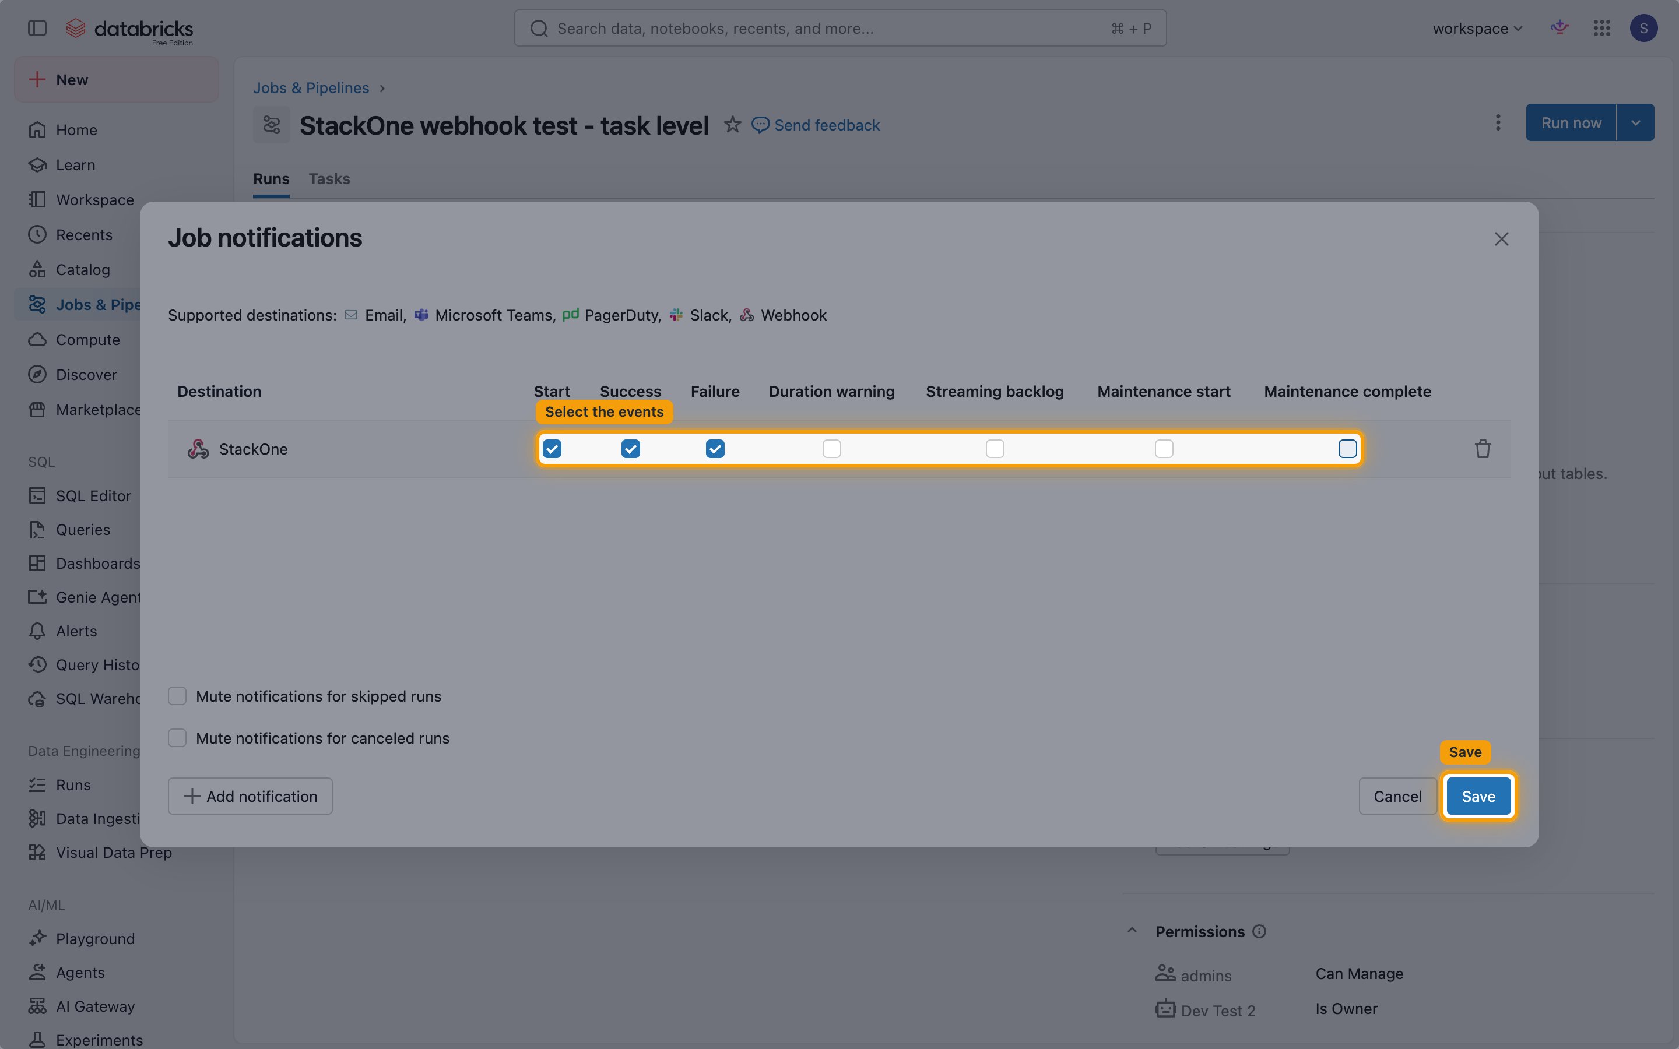
Task: Check Mute notifications for skipped runs
Action: 177,696
